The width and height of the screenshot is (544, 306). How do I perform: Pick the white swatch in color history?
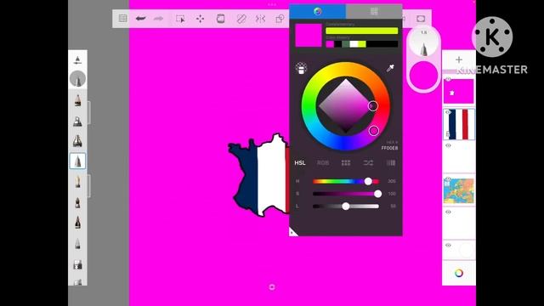pos(354,44)
